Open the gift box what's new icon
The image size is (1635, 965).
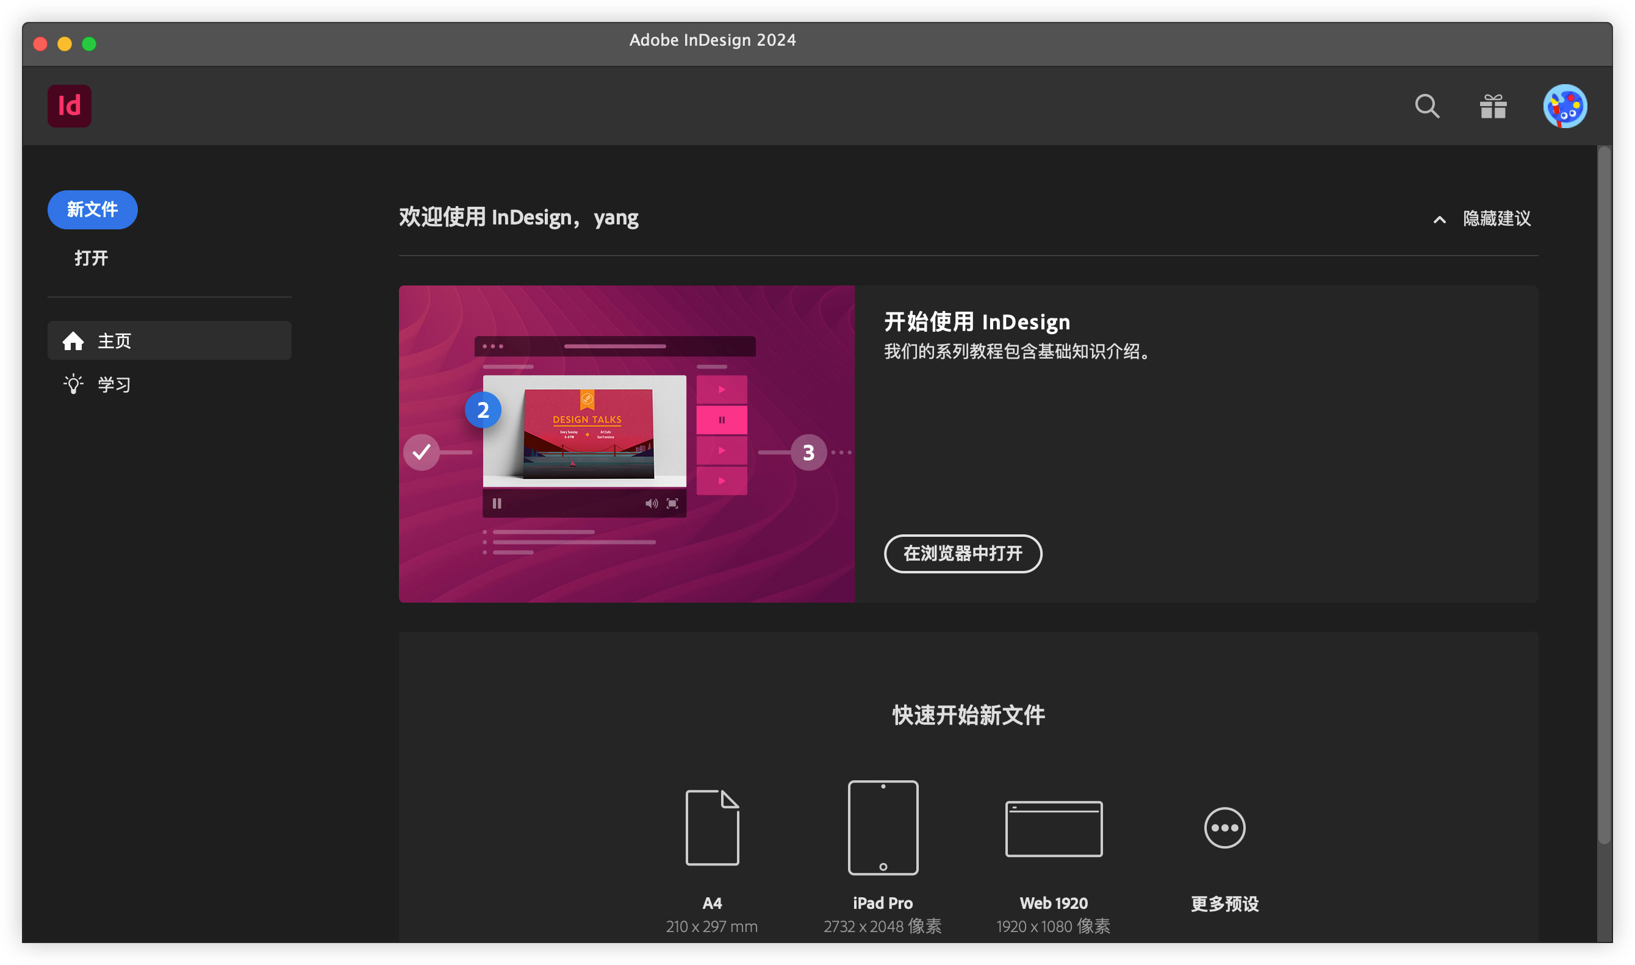pos(1493,106)
